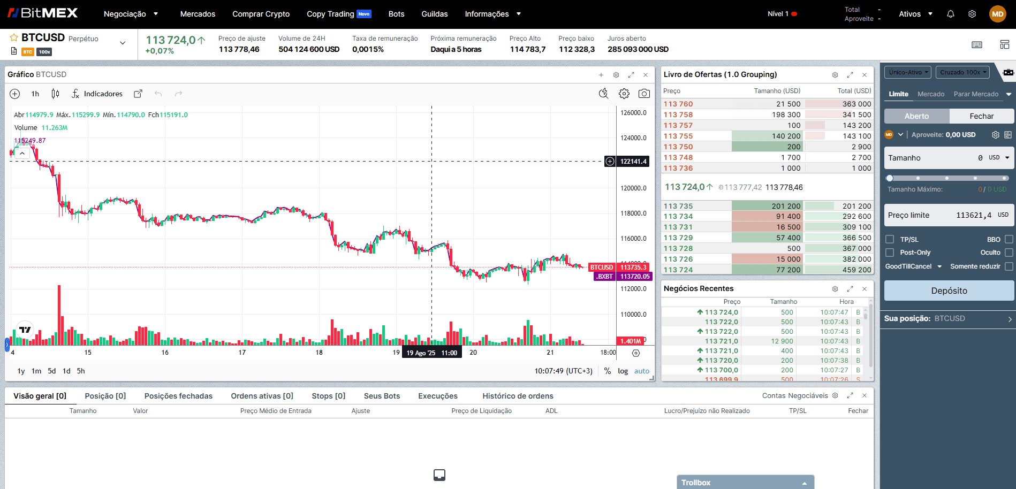The image size is (1016, 489).
Task: Open keyboard shortcuts icon
Action: click(x=977, y=44)
